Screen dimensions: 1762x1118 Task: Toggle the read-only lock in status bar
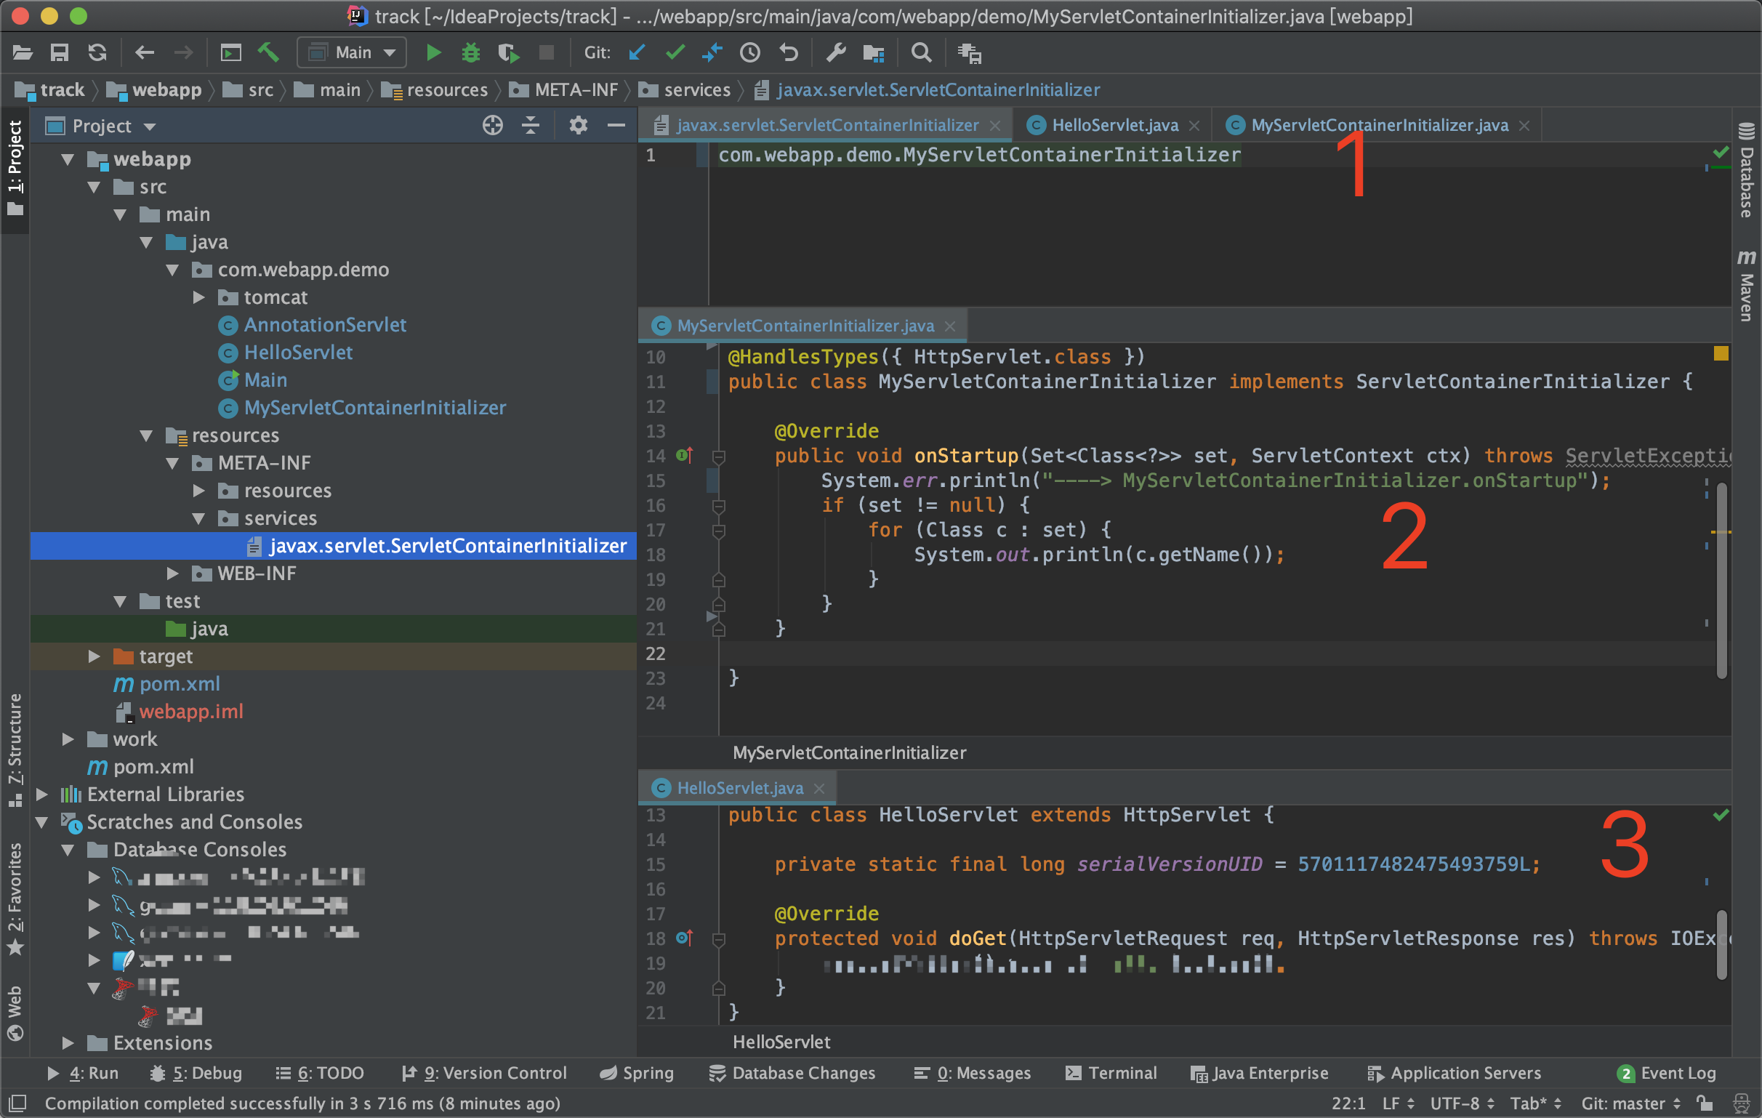(x=1704, y=1103)
